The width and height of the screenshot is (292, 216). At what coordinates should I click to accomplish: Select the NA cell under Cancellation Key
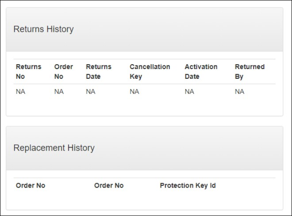(x=134, y=92)
